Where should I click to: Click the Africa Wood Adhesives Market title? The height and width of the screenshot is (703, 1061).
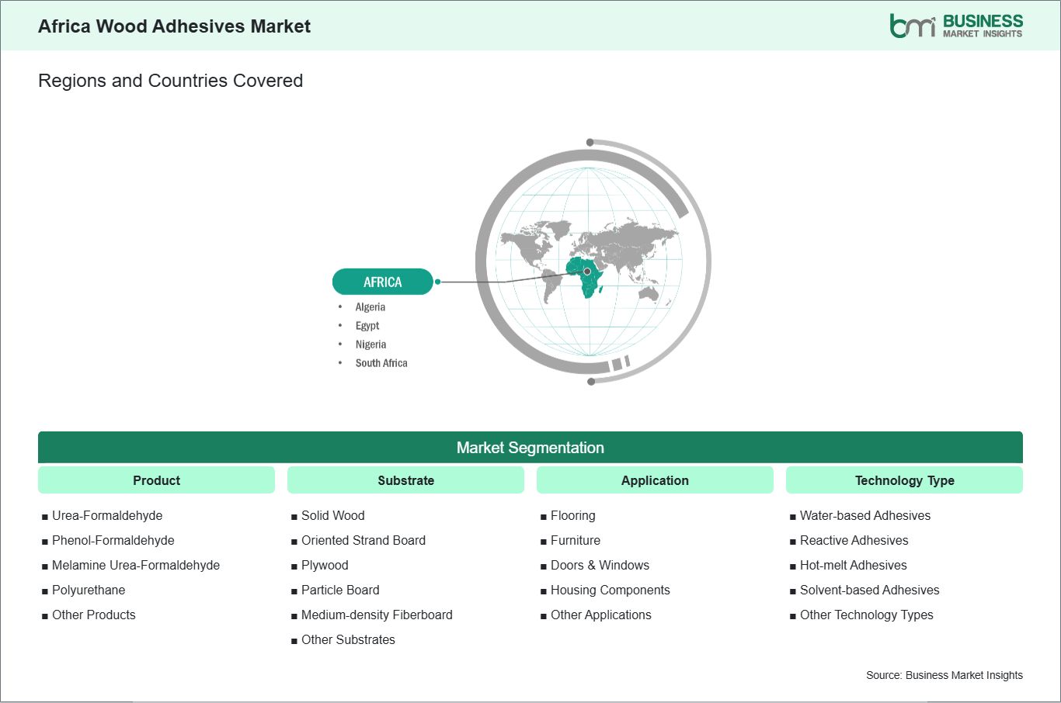click(x=174, y=26)
